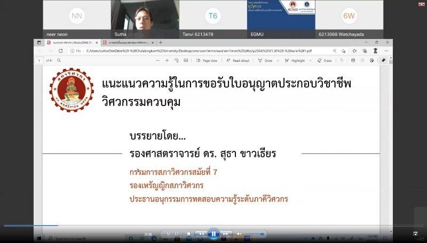Select the Draw tool in PDF toolbar
The image size is (427, 243).
[x=266, y=61]
